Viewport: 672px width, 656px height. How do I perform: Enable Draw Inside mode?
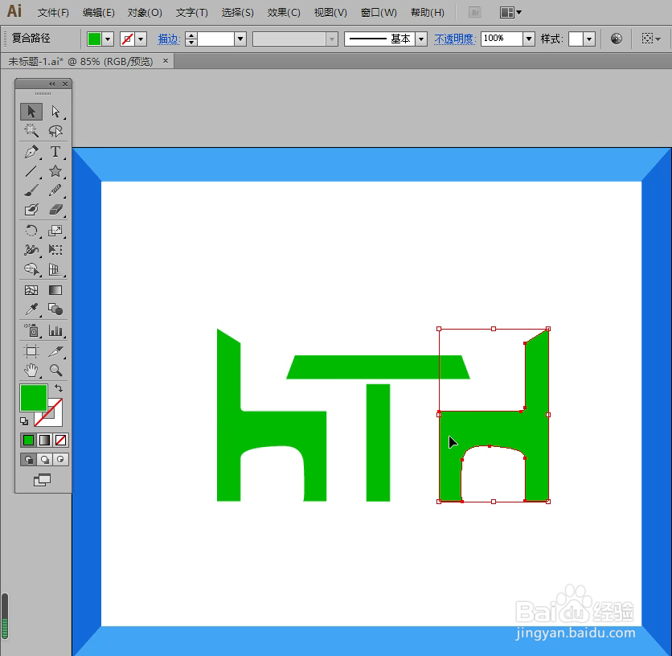[60, 460]
